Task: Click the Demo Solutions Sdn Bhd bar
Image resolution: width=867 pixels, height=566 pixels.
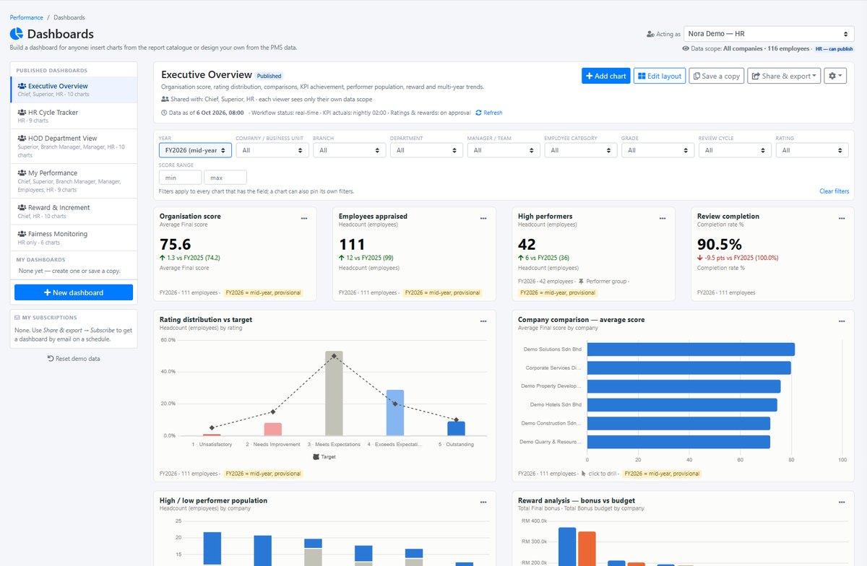Action: pos(691,349)
